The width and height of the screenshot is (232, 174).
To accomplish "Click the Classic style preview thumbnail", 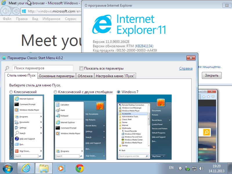I will tap(27, 127).
